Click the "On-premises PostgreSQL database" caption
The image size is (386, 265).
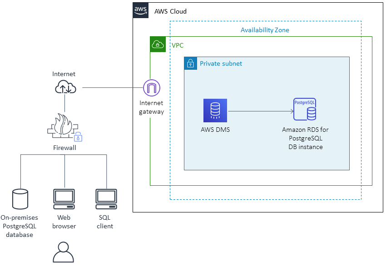click(x=20, y=226)
